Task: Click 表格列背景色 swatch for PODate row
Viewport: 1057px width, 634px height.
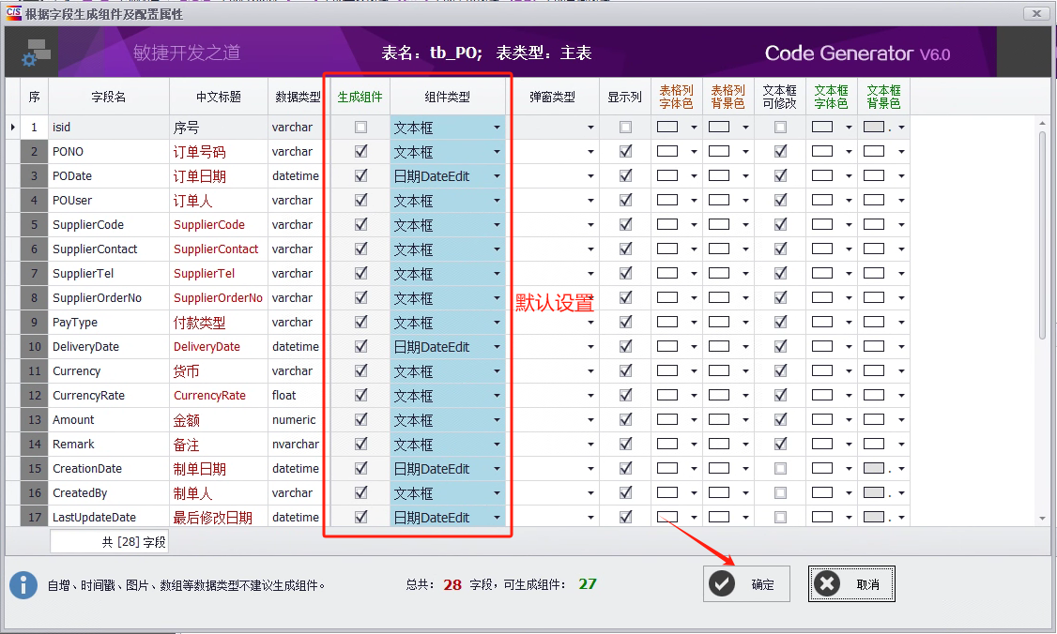Action: coord(719,175)
